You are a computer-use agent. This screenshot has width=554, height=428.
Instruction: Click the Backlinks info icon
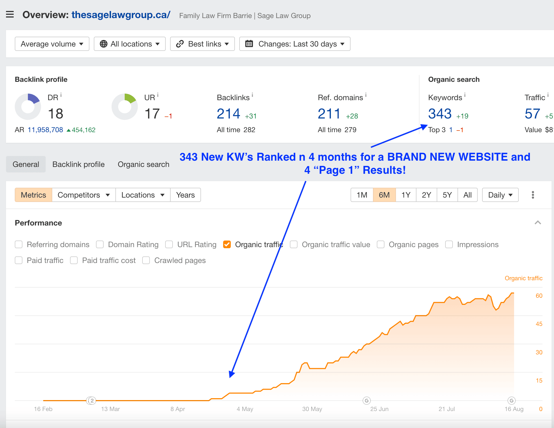click(252, 95)
